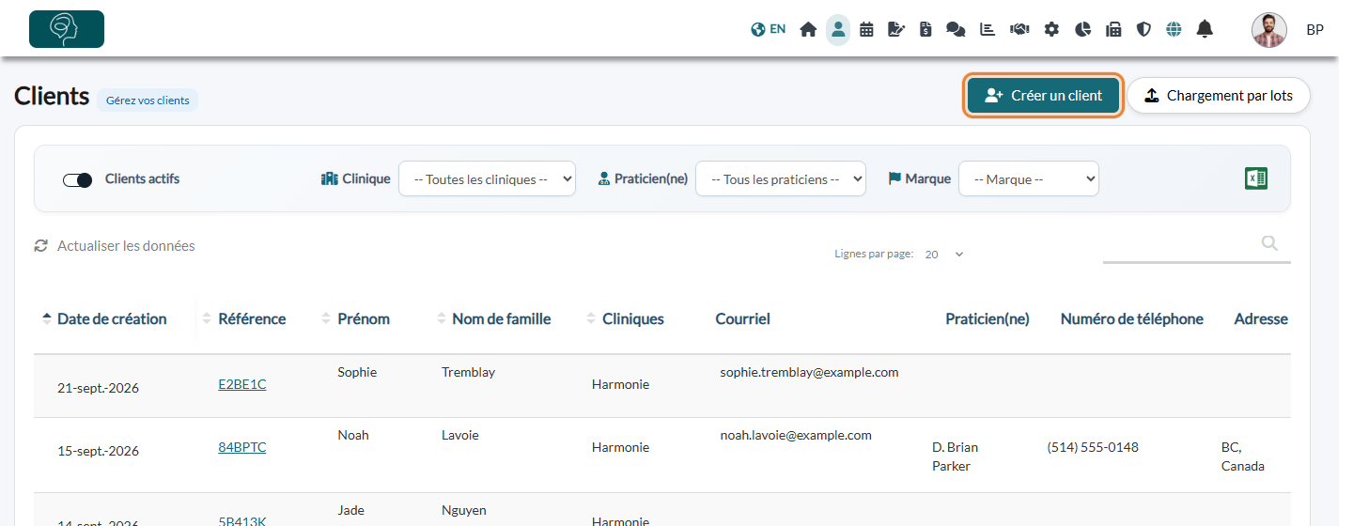Click the Tremblay last name cell
The image size is (1353, 526).
pyautogui.click(x=468, y=372)
